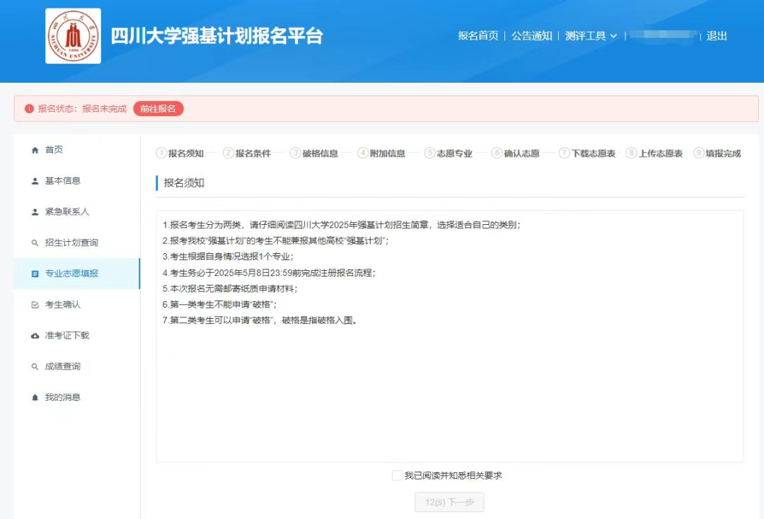This screenshot has height=519, width=764.
Task: Click the Sichuan University logo
Action: click(73, 36)
